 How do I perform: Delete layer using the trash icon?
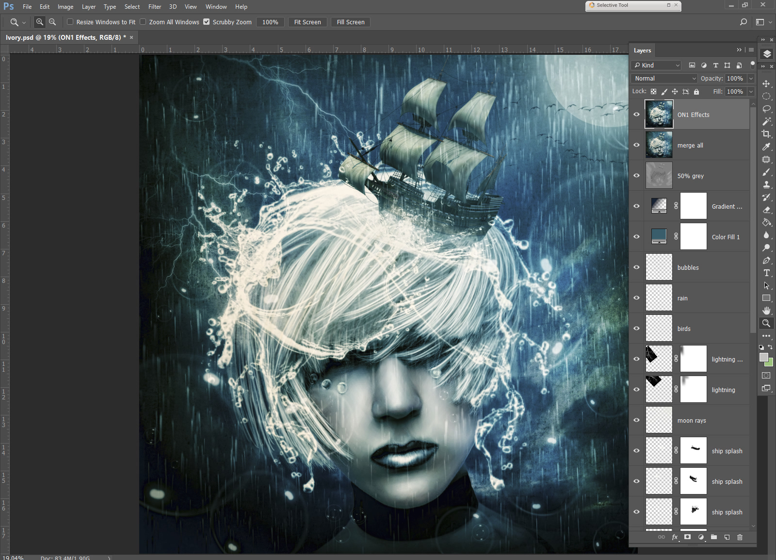coord(740,537)
